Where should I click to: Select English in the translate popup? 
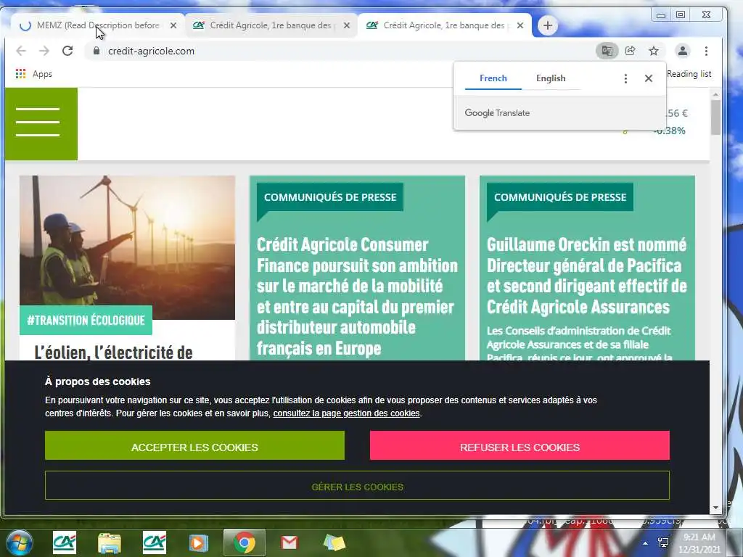click(551, 78)
